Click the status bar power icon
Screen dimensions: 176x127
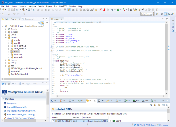pyautogui.click(x=135, y=125)
